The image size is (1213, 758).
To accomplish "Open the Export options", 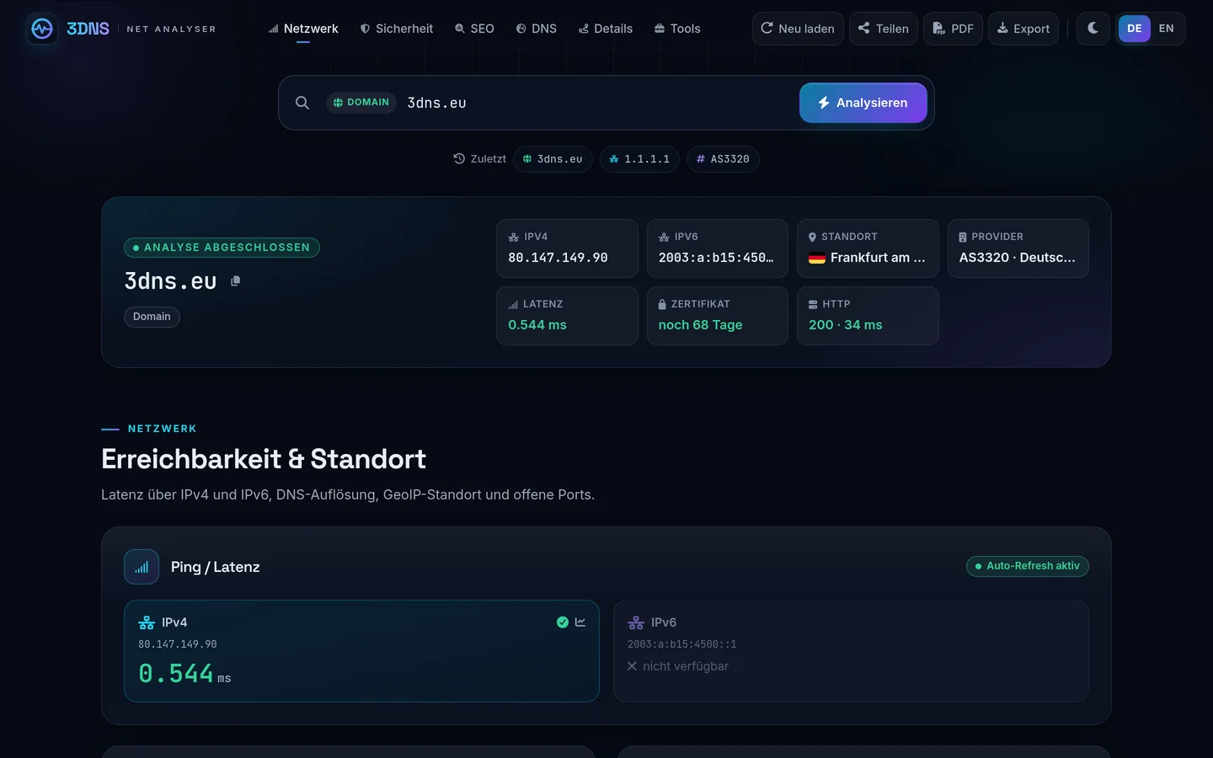I will click(1023, 29).
